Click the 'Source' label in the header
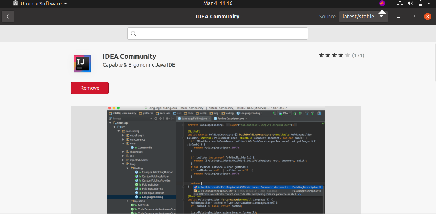The height and width of the screenshot is (214, 436). pos(328,17)
